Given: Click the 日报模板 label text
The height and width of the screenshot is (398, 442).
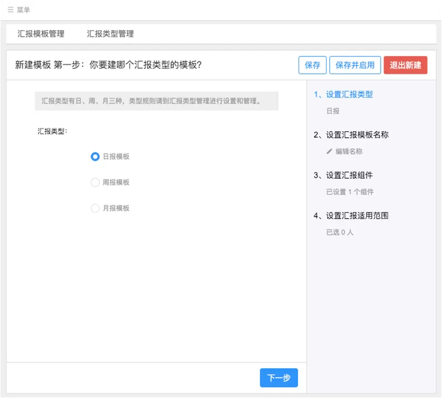Looking at the screenshot, I should pyautogui.click(x=116, y=156).
